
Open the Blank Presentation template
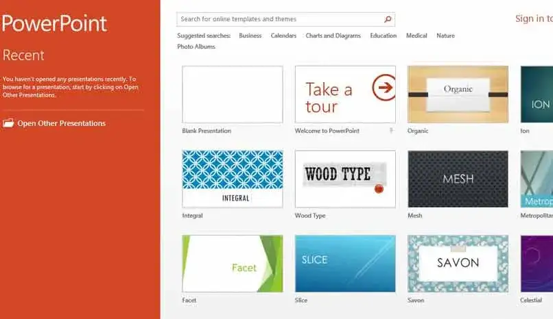(x=233, y=94)
